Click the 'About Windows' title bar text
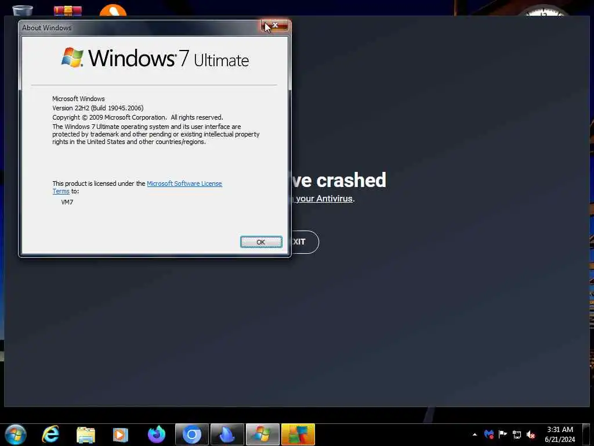The image size is (594, 446). [46, 28]
